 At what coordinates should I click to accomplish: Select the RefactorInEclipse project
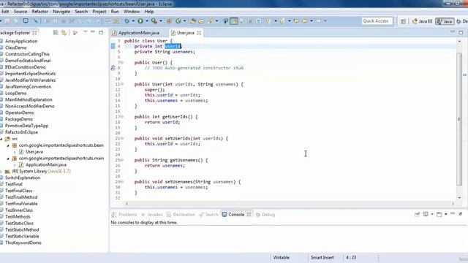click(21, 132)
